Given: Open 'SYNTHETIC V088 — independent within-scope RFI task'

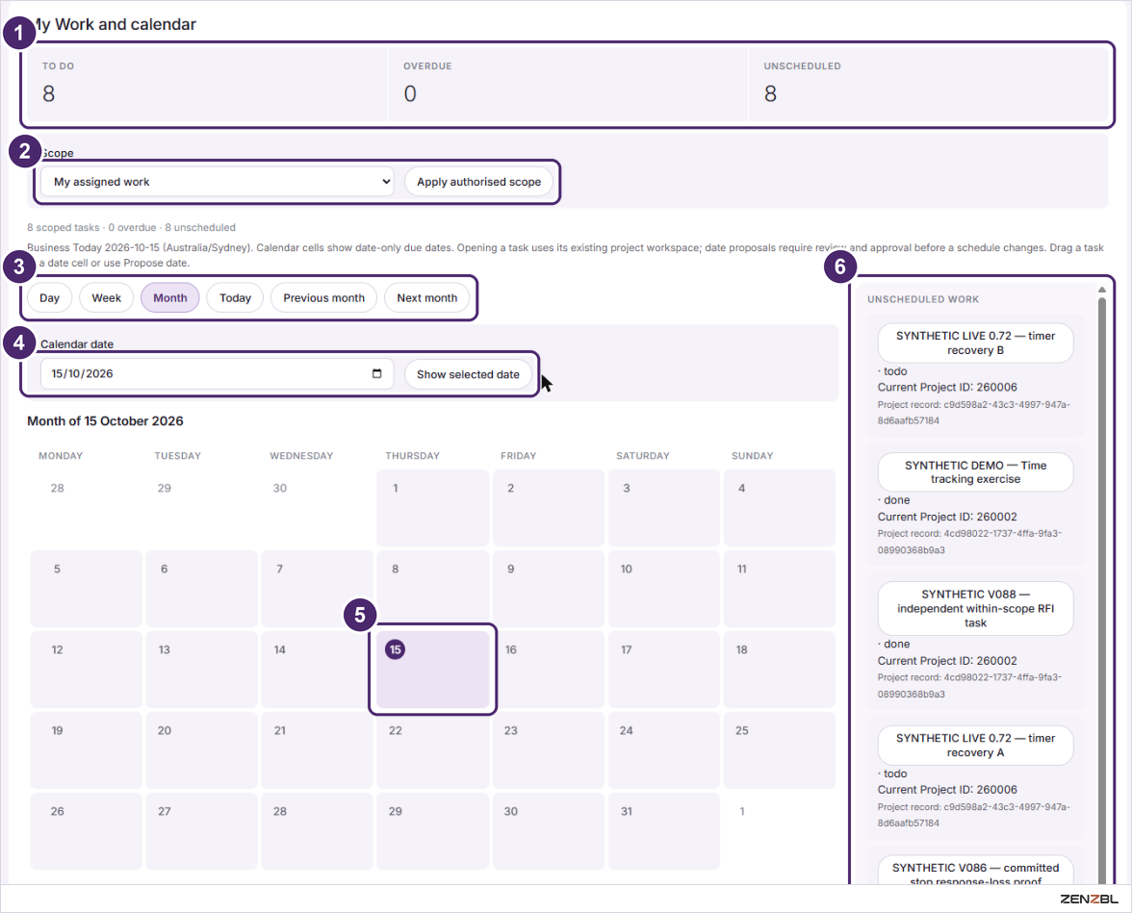Looking at the screenshot, I should [x=975, y=608].
